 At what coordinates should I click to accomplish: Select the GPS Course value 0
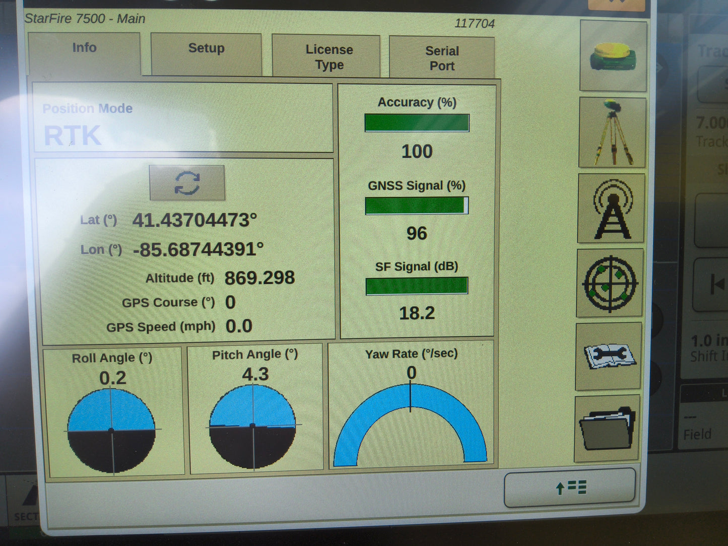point(230,302)
